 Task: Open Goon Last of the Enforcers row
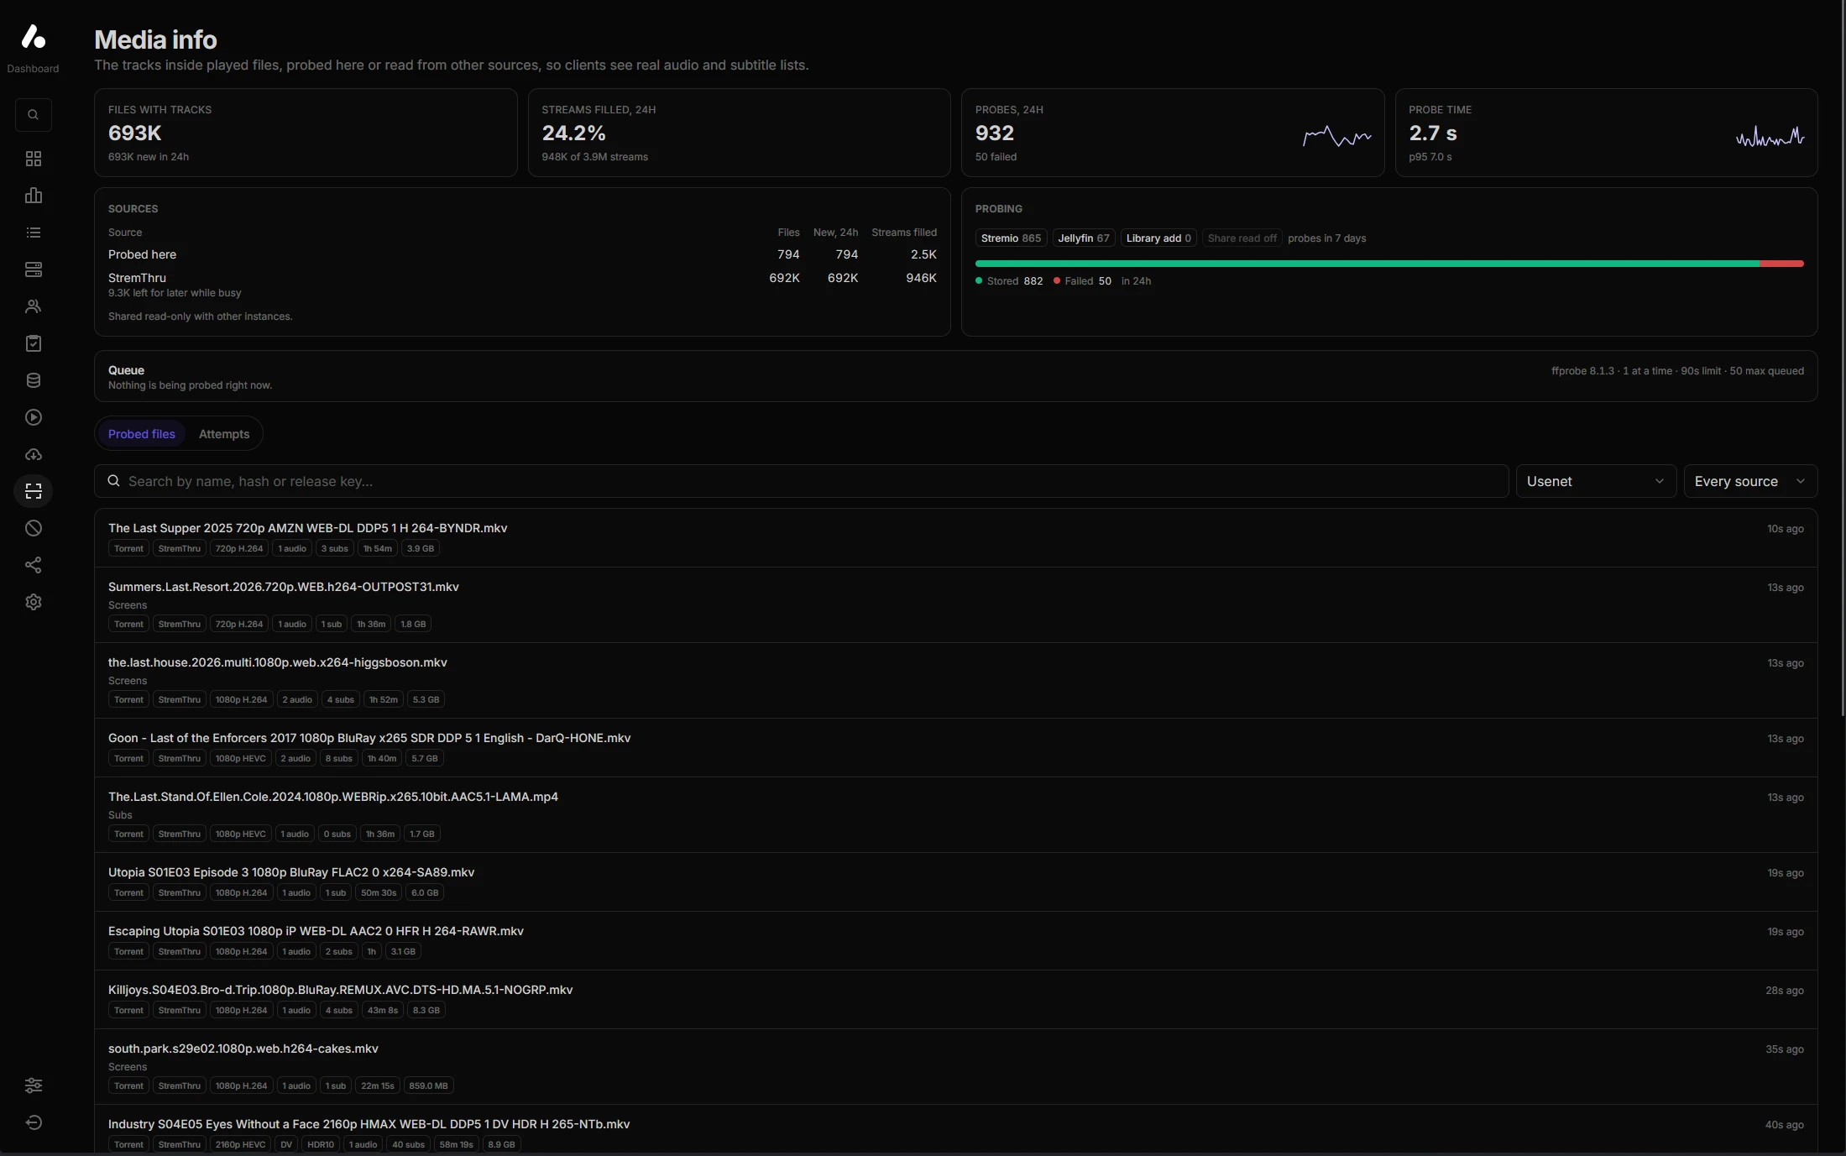955,748
